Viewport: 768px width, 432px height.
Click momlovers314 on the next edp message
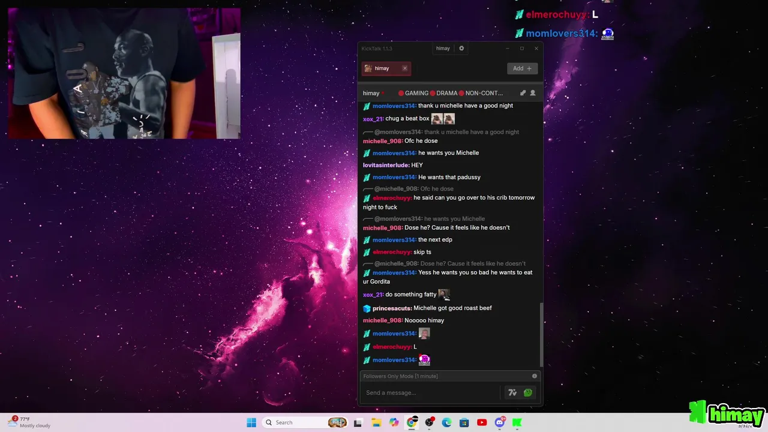[394, 240]
